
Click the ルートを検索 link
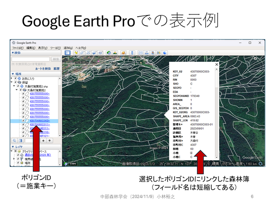[43, 69]
